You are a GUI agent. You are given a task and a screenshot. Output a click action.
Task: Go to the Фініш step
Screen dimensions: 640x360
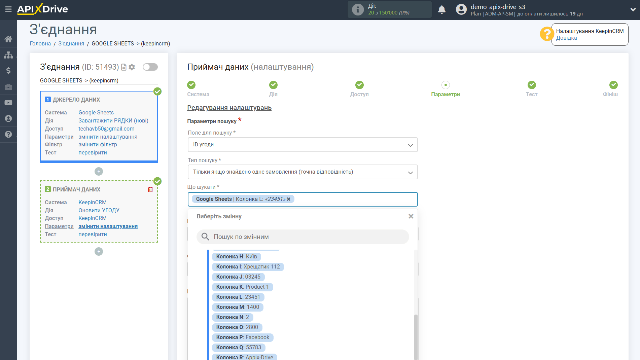pos(613,85)
